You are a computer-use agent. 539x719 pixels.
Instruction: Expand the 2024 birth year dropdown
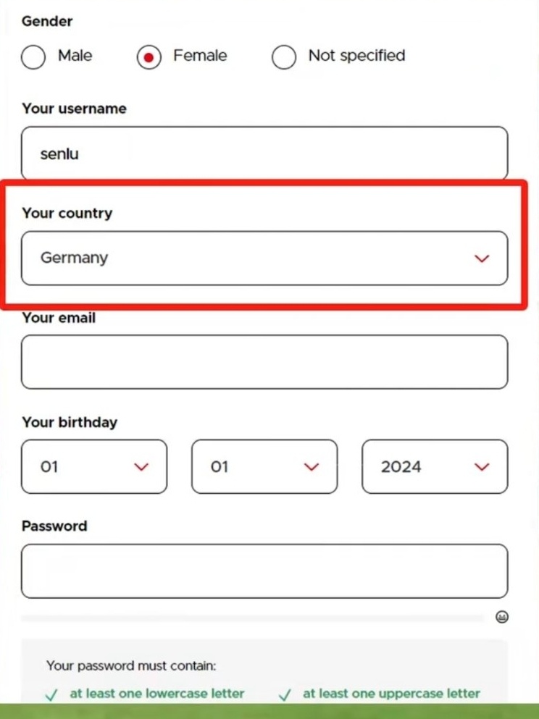pos(435,467)
